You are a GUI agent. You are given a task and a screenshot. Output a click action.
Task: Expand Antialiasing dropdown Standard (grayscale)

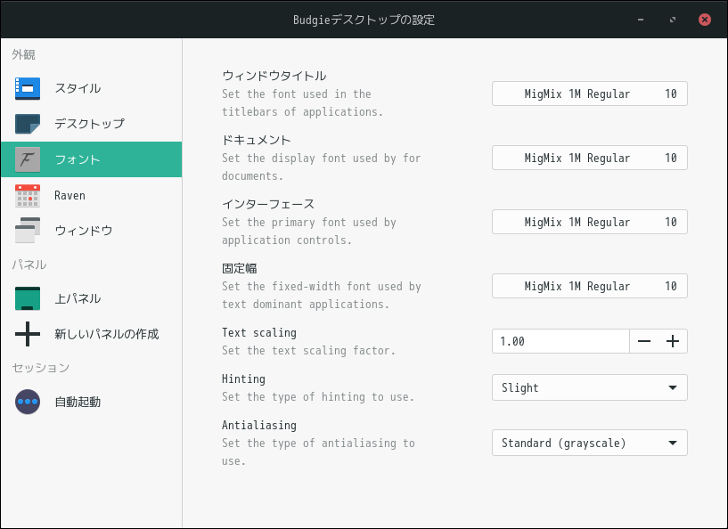pos(590,443)
